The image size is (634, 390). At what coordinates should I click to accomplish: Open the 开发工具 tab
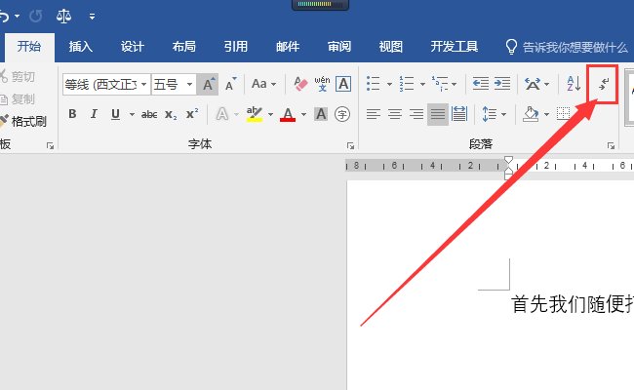pyautogui.click(x=455, y=47)
